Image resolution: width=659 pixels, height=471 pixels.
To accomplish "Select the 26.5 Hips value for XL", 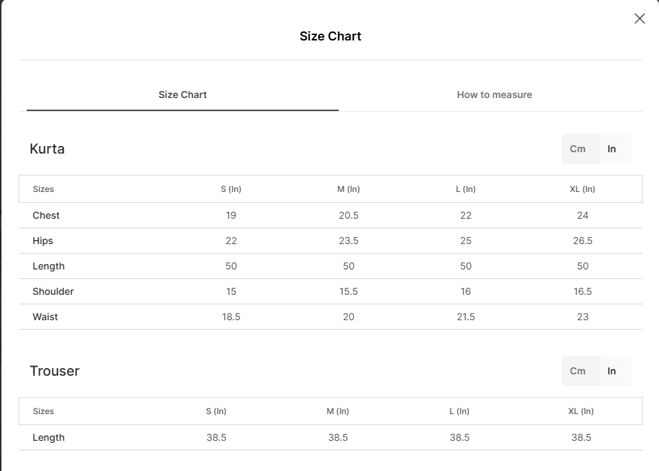I will [582, 241].
